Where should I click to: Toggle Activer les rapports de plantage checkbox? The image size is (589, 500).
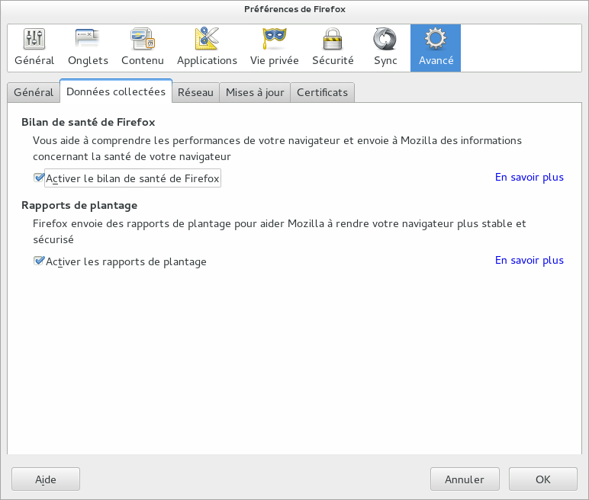(x=39, y=261)
